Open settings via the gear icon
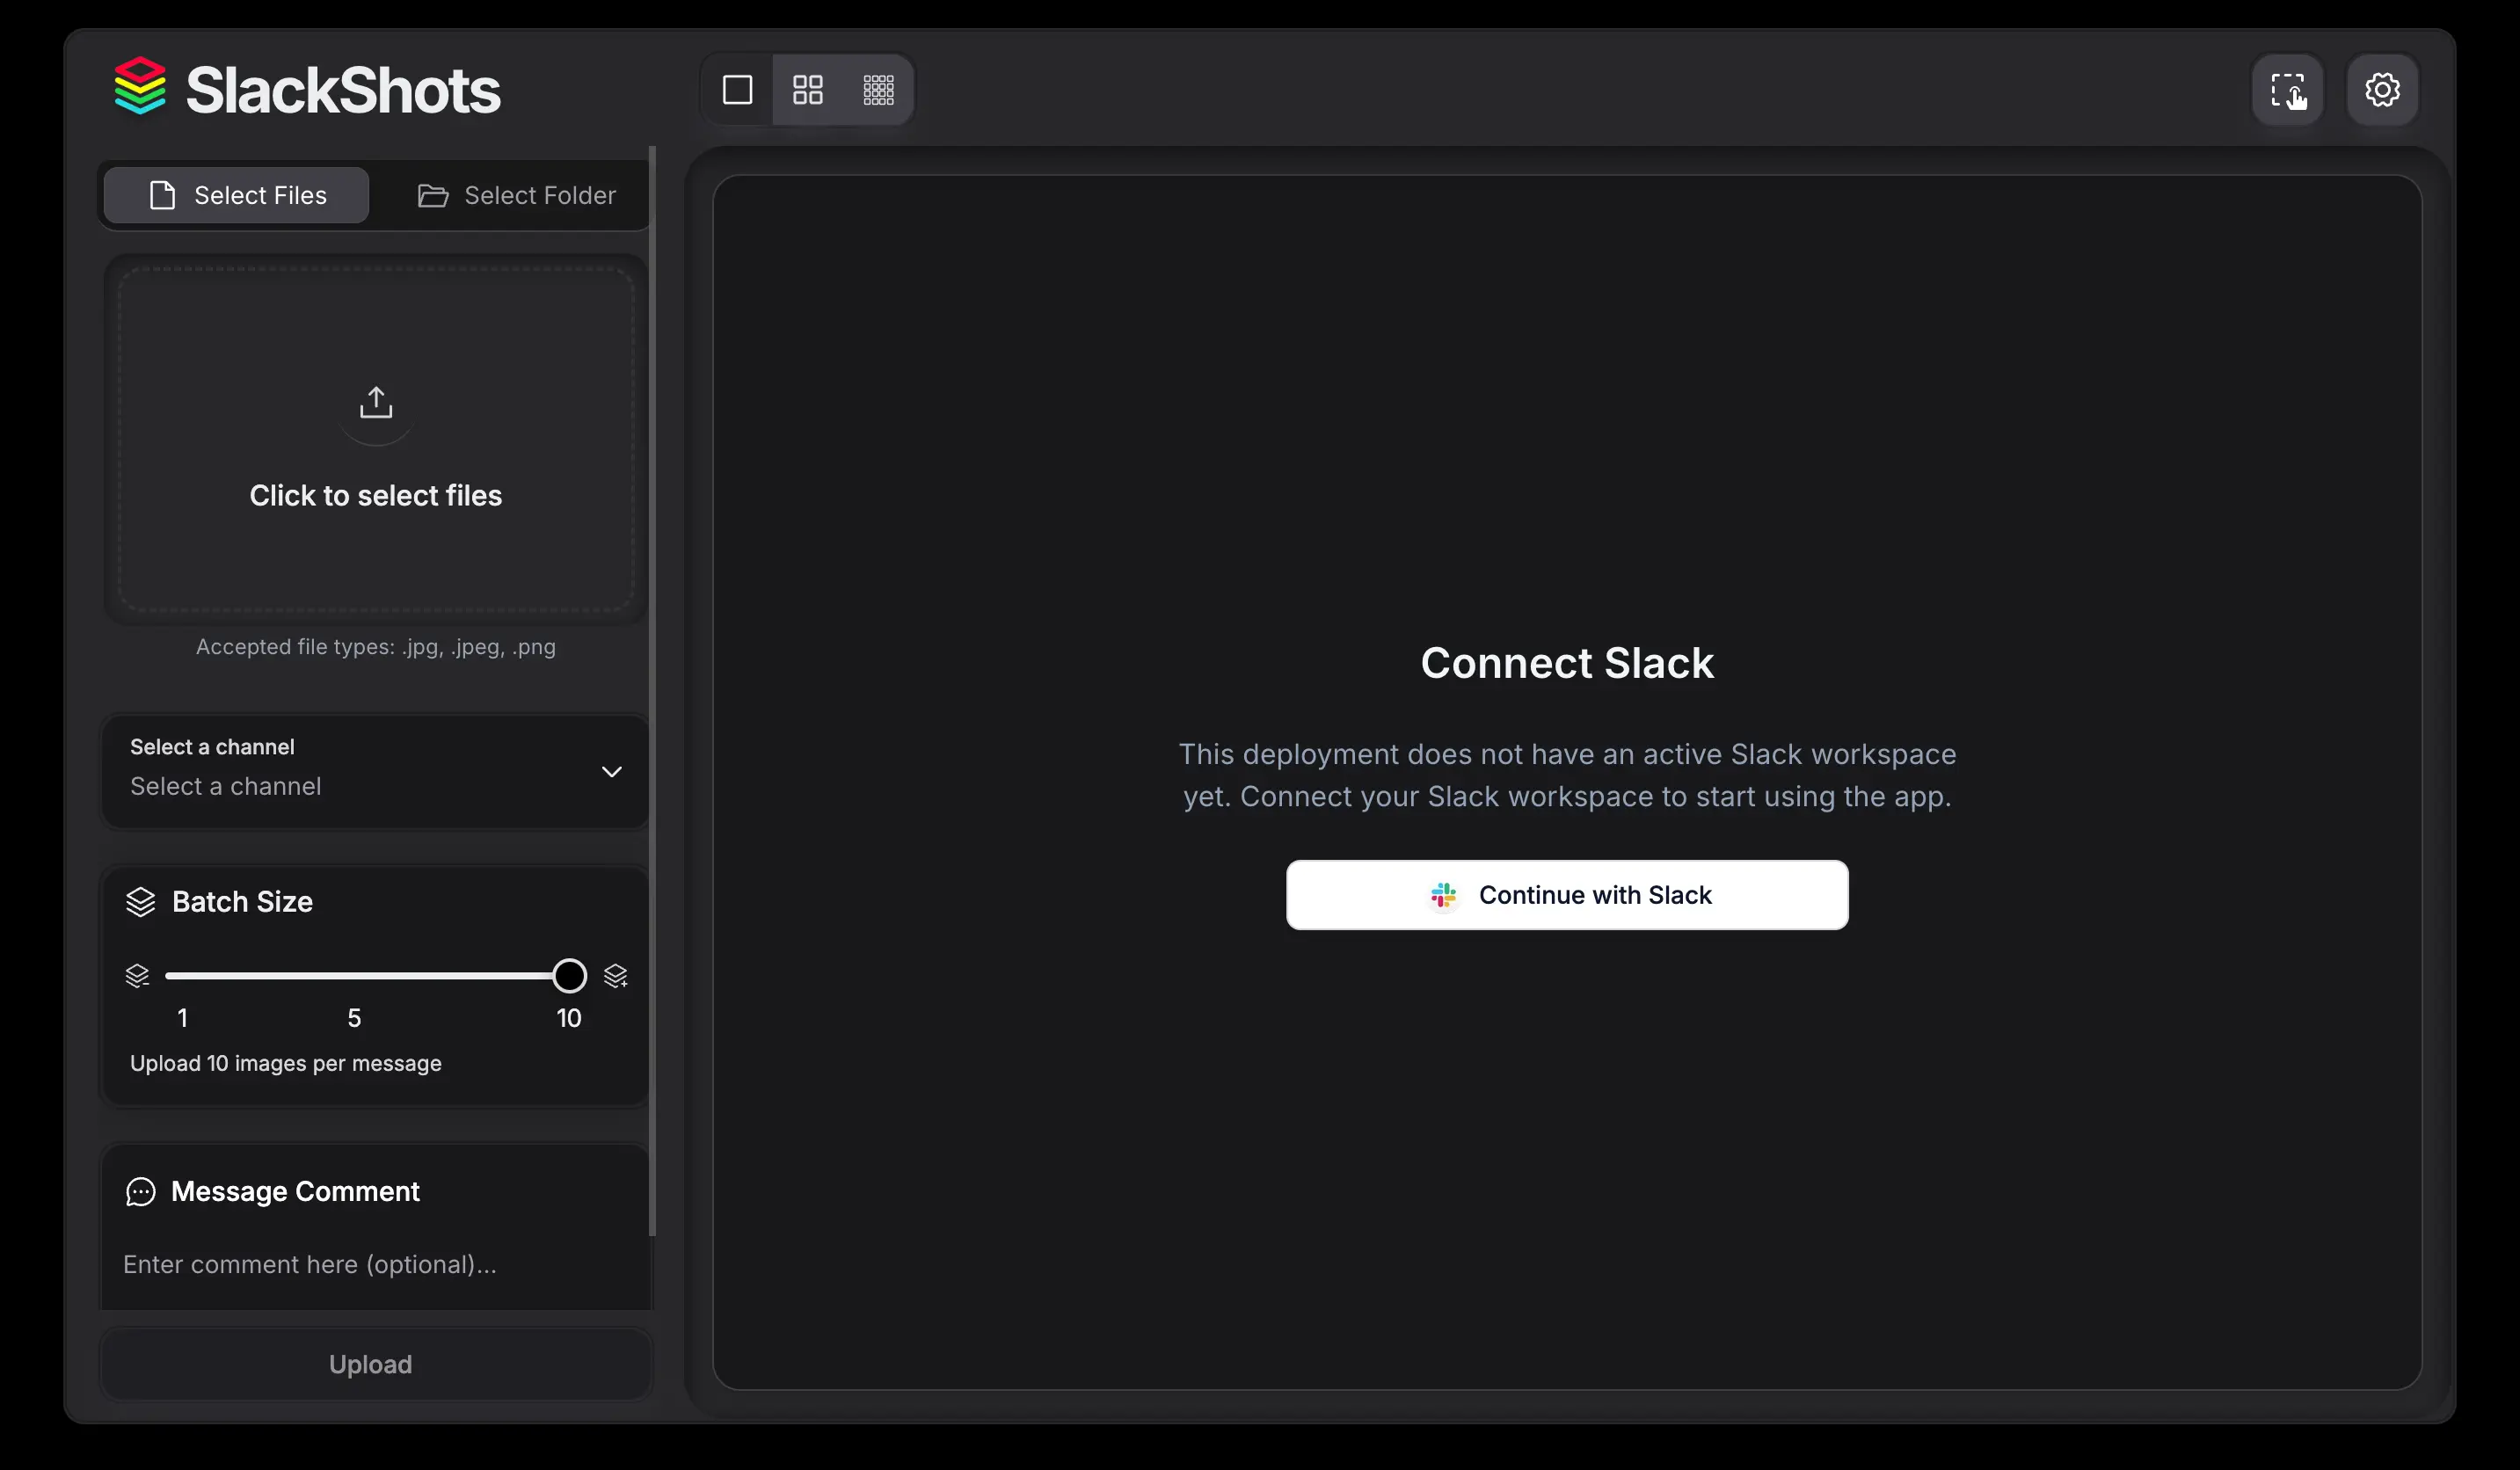 pos(2383,90)
